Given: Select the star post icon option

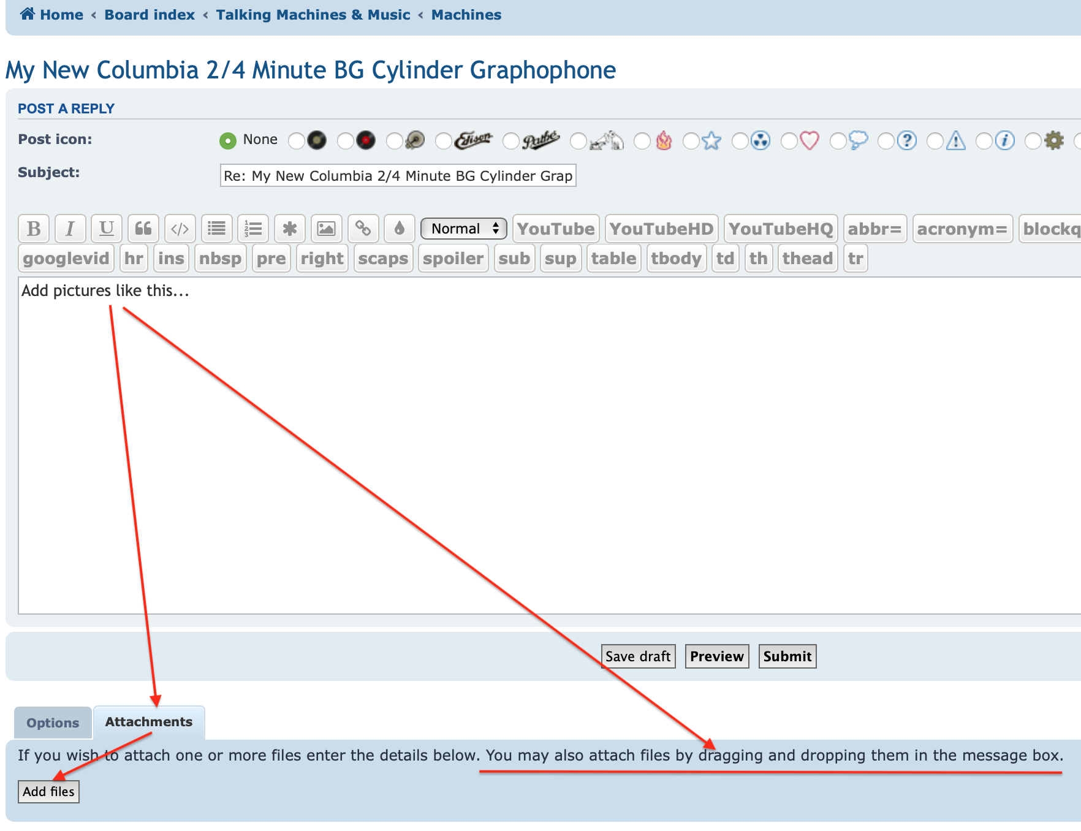Looking at the screenshot, I should pyautogui.click(x=691, y=141).
